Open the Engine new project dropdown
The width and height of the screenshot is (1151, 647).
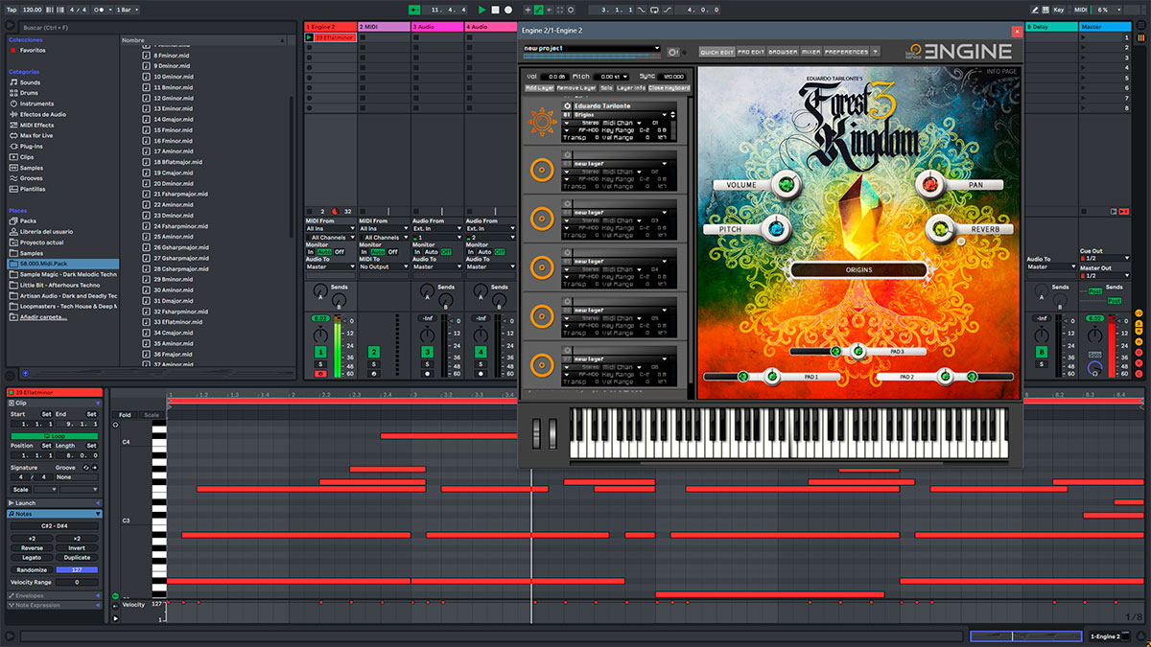592,48
